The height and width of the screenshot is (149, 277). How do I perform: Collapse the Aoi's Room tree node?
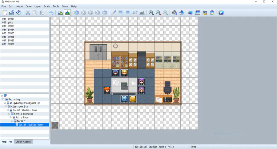point(10,118)
